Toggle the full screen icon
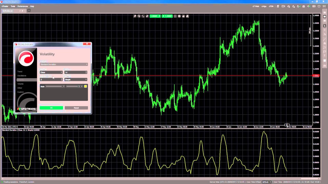This screenshot has width=328, height=184. click(324, 6)
